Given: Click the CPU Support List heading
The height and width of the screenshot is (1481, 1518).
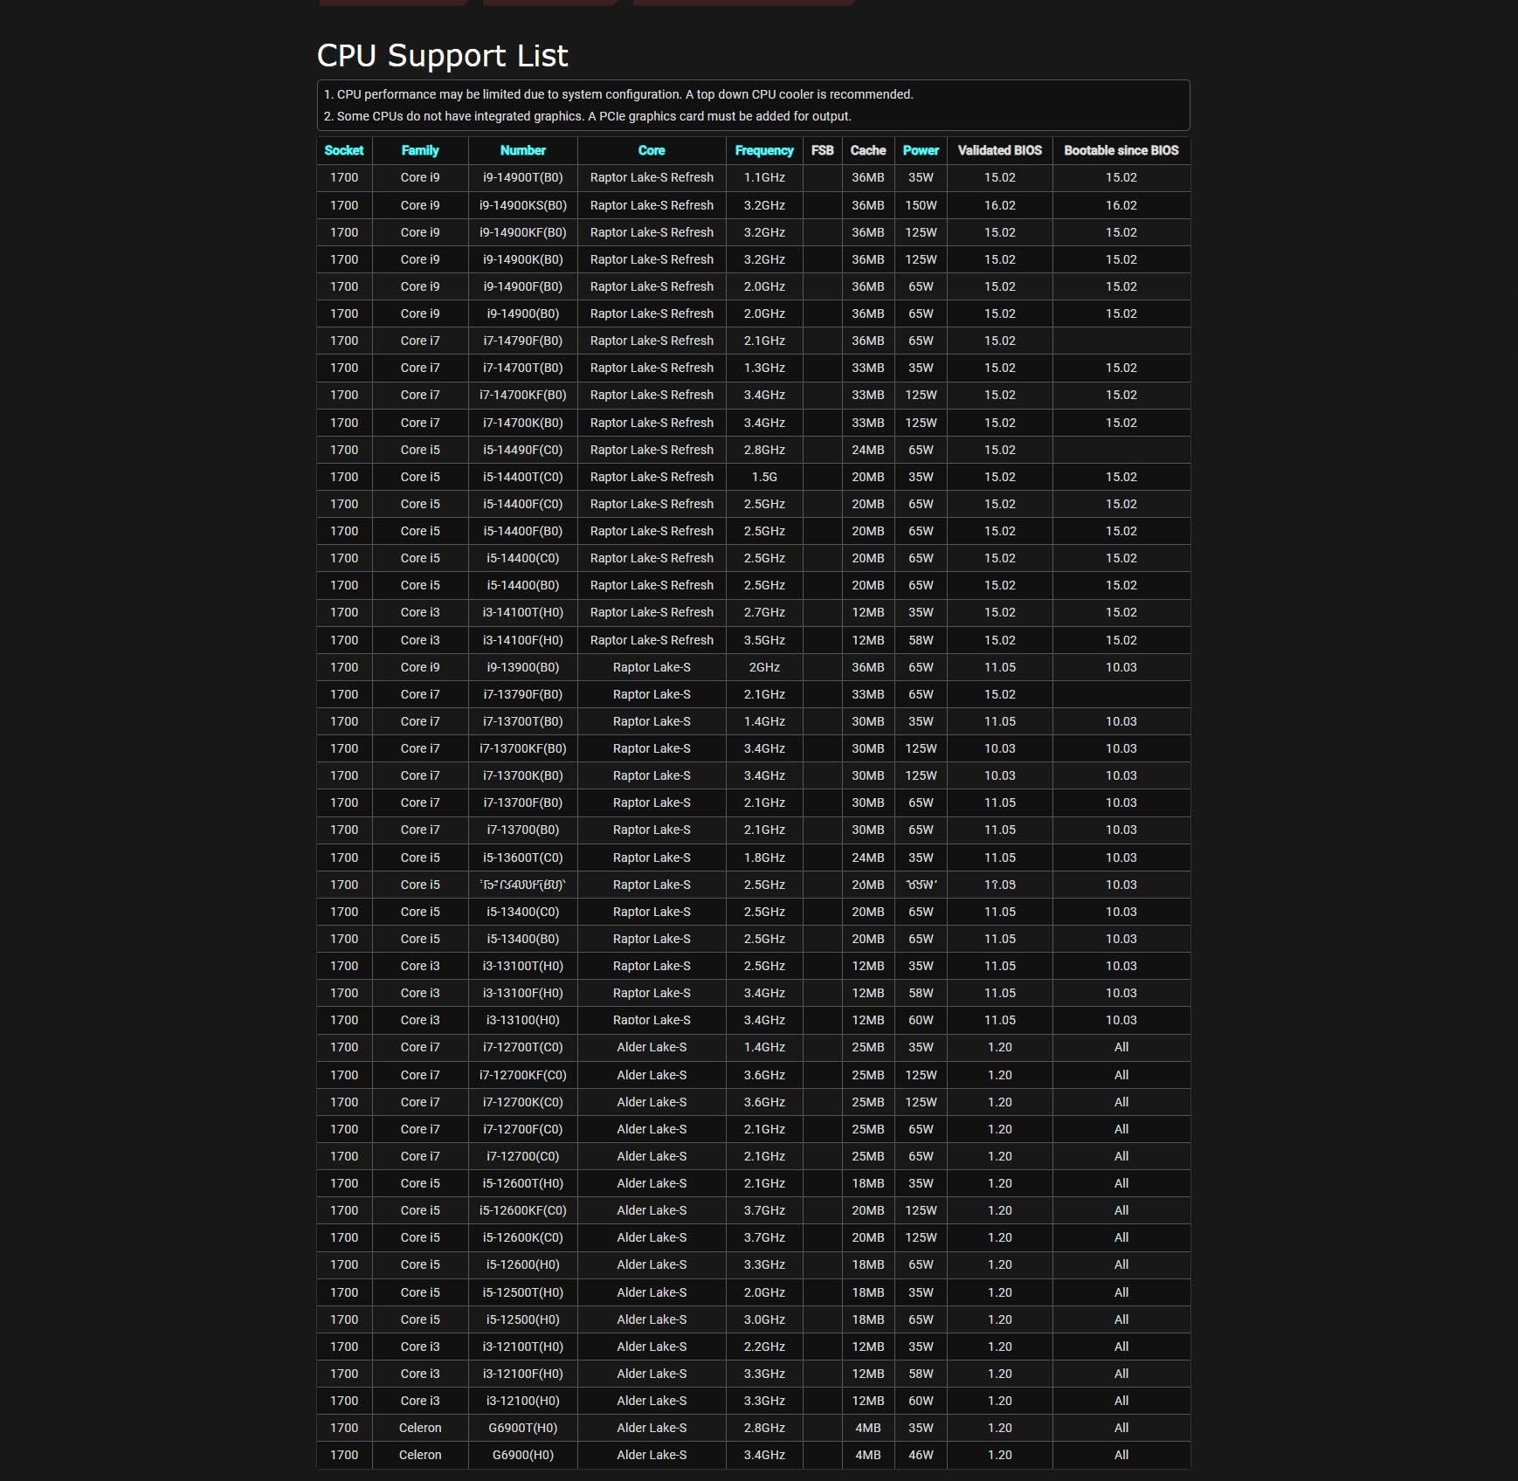Looking at the screenshot, I should 442,56.
